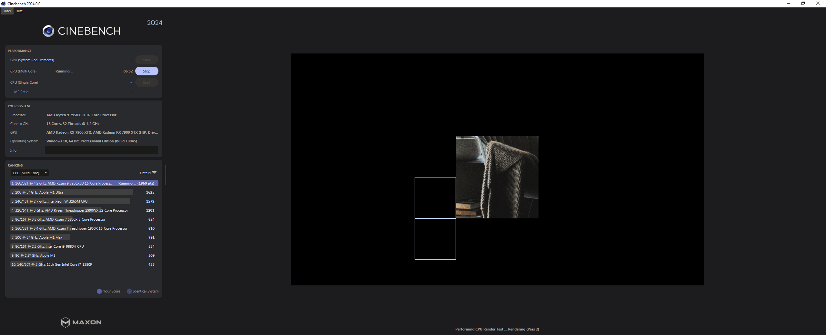Click the ranking panel scrollbar
This screenshot has height=335, width=826.
click(166, 175)
